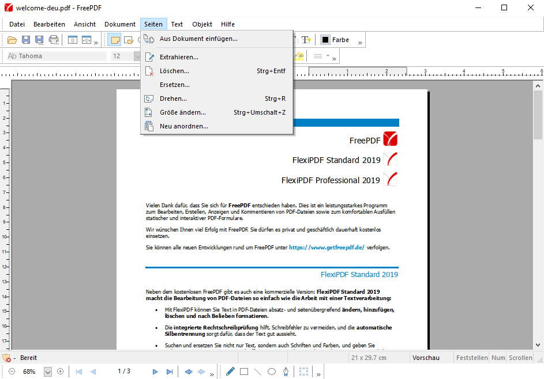
Task: Open the Bearbeiten menu
Action: (49, 24)
